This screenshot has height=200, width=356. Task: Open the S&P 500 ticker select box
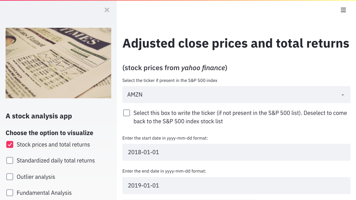point(236,94)
